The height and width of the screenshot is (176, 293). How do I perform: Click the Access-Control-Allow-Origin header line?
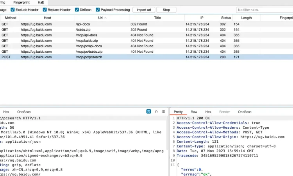[230, 137]
